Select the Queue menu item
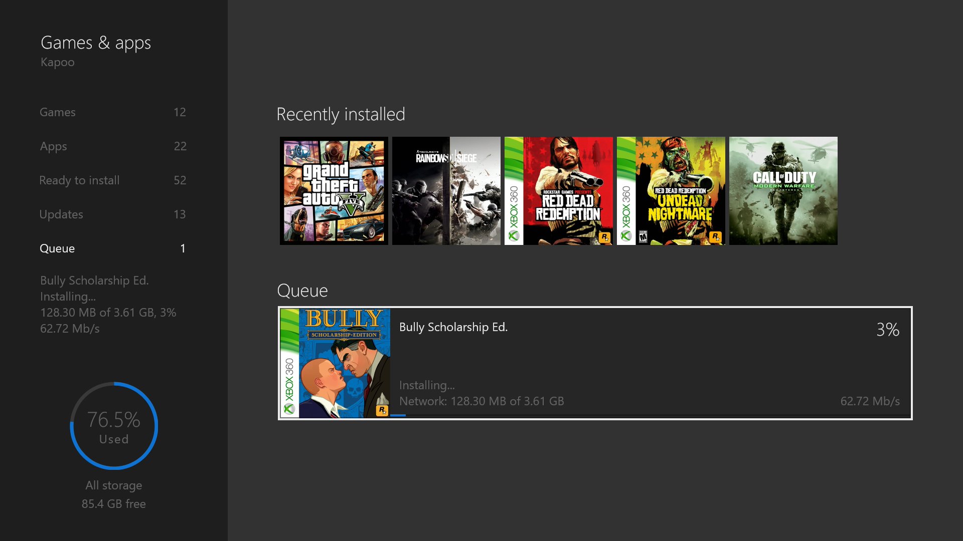The width and height of the screenshot is (963, 541). (x=113, y=248)
